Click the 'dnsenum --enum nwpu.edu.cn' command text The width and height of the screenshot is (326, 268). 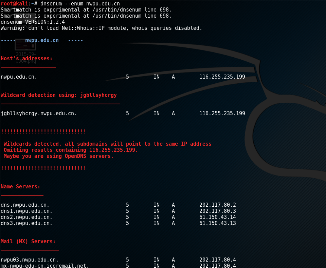[x=80, y=4]
